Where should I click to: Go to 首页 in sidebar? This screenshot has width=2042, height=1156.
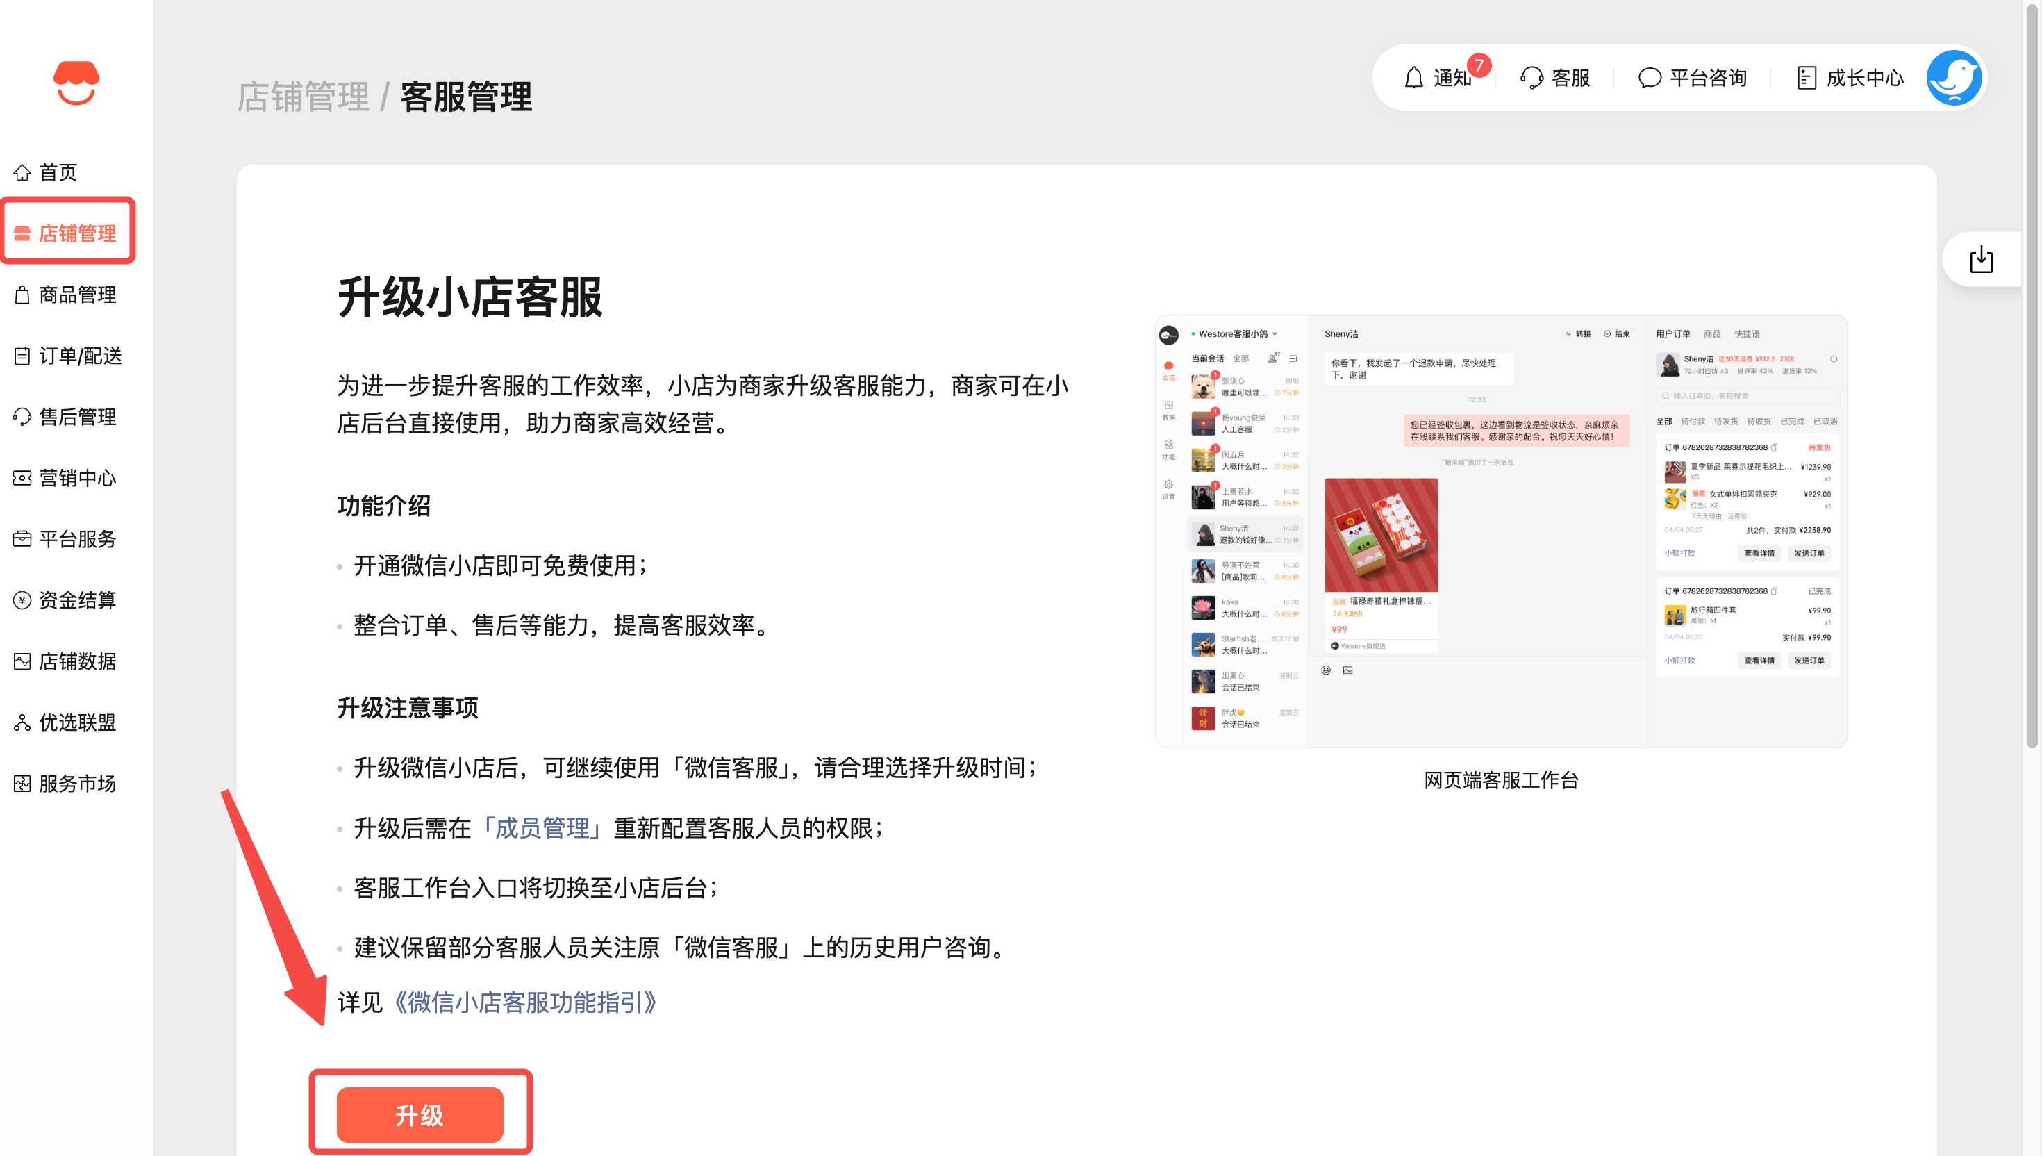[58, 172]
